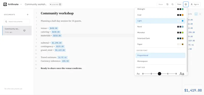Add a new document with plus icon
This screenshot has width=204, height=95.
(28, 15)
